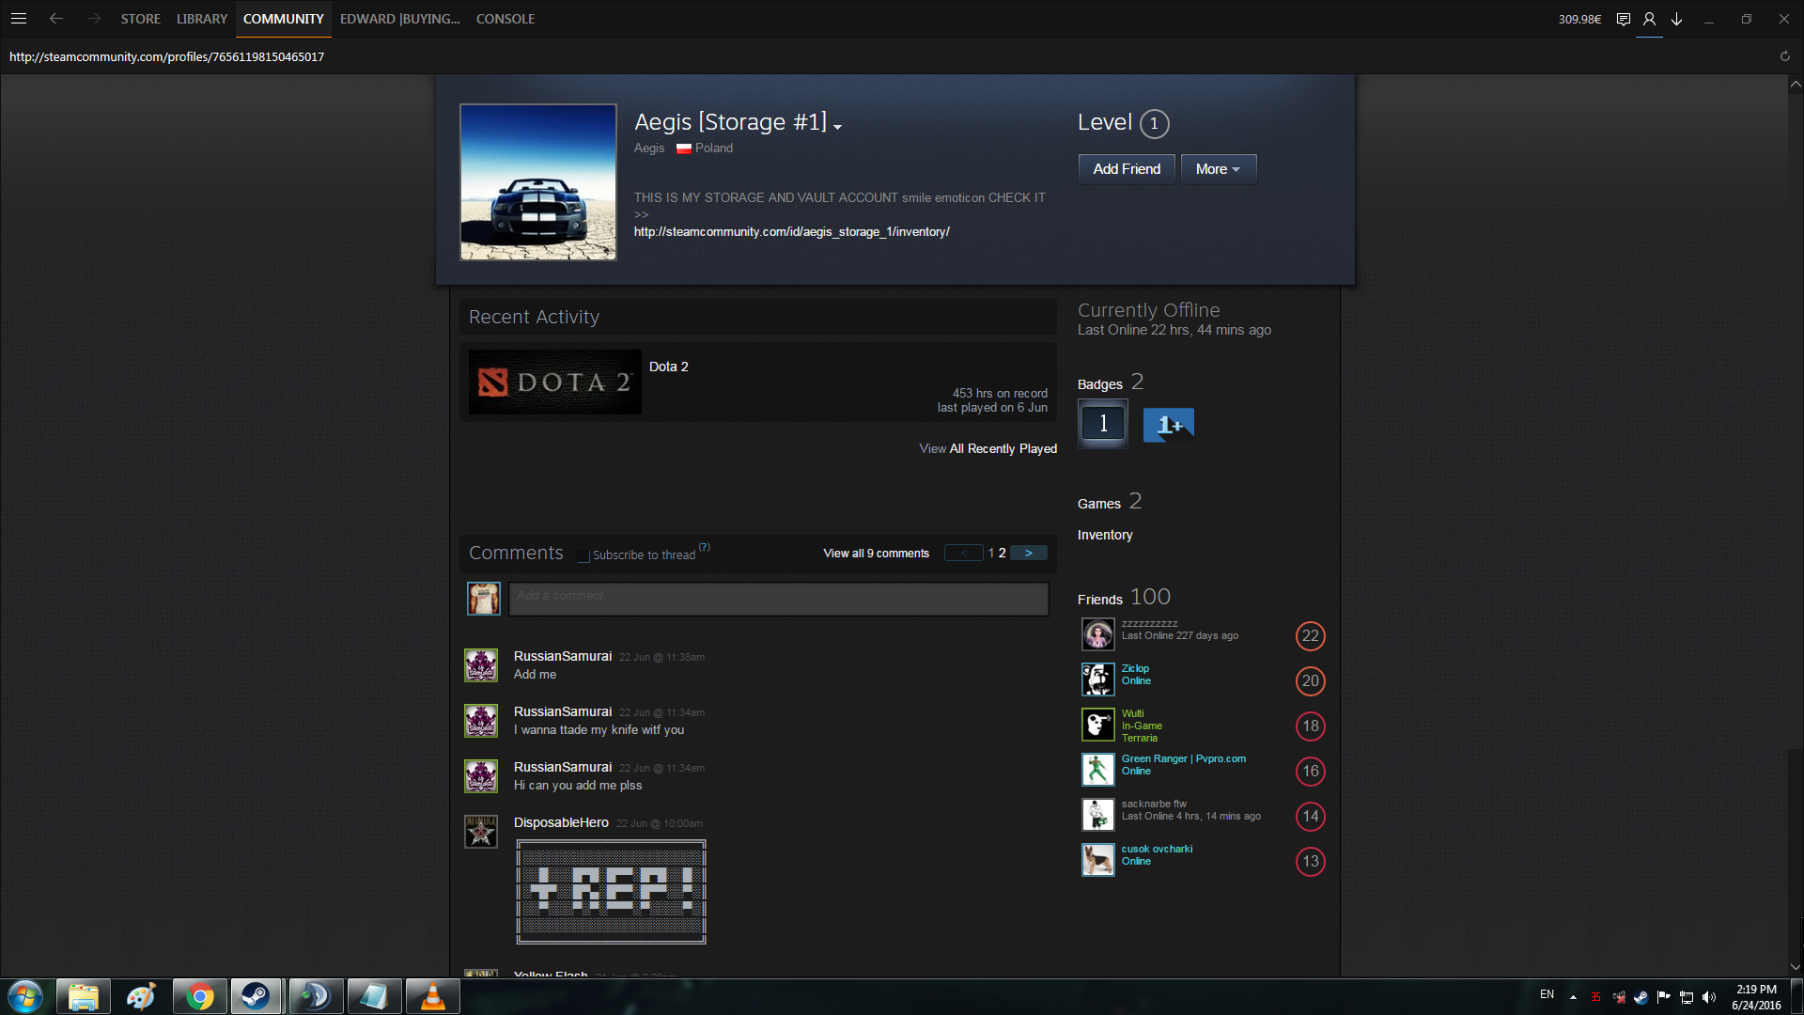Screen dimensions: 1804x1015
Task: Open Windows Start button
Action: [25, 996]
